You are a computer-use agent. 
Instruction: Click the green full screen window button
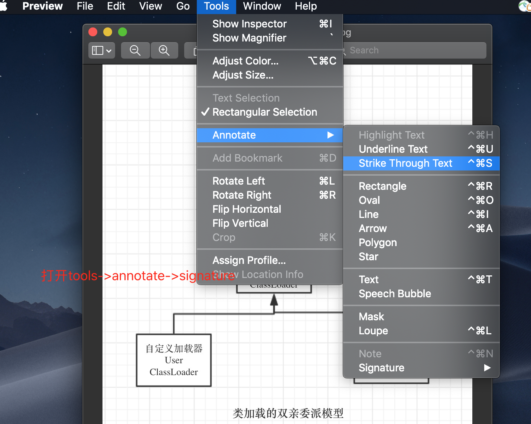tap(123, 32)
